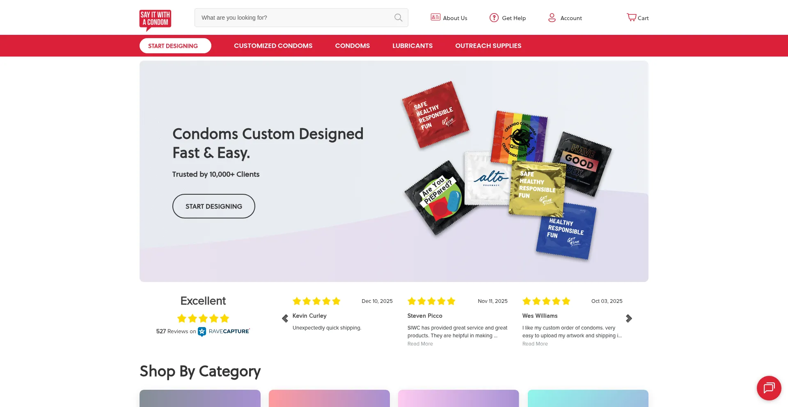Expand Steven Picco's review with Read More
The width and height of the screenshot is (788, 407).
coord(420,344)
